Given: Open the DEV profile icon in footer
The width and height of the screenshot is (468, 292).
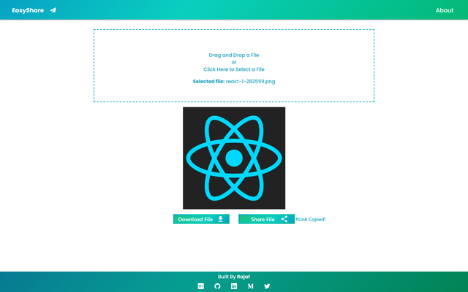Looking at the screenshot, I should (x=201, y=286).
